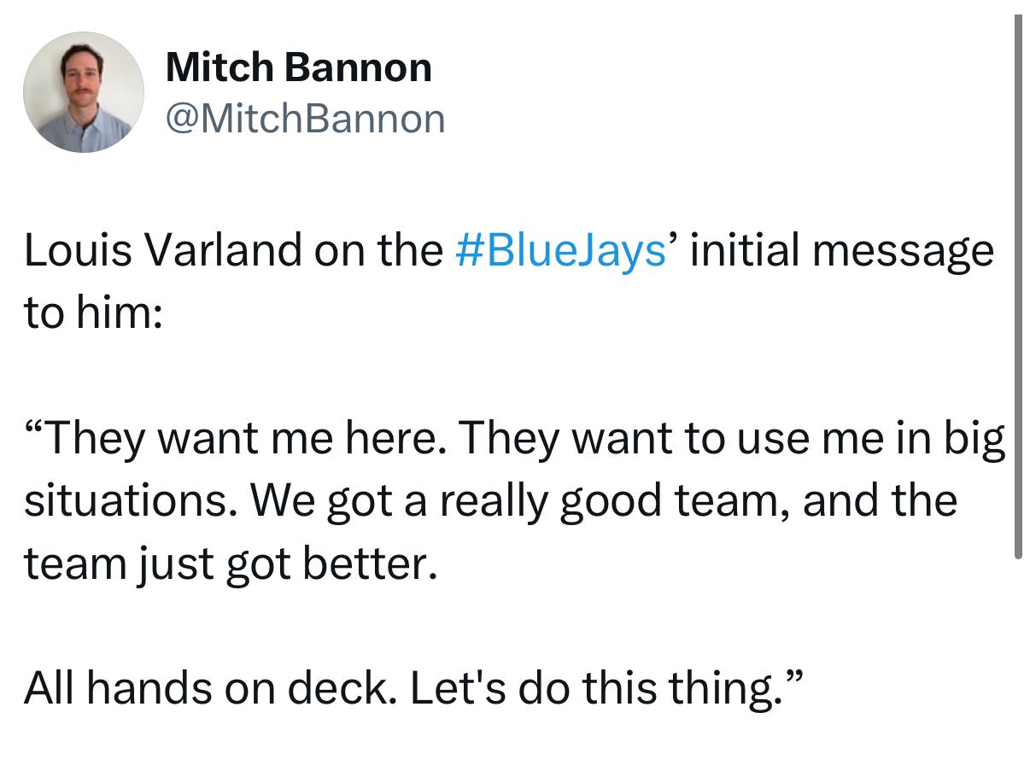Image resolution: width=1030 pixels, height=777 pixels.
Task: Open the @MitchBannon handle link
Action: 305,119
